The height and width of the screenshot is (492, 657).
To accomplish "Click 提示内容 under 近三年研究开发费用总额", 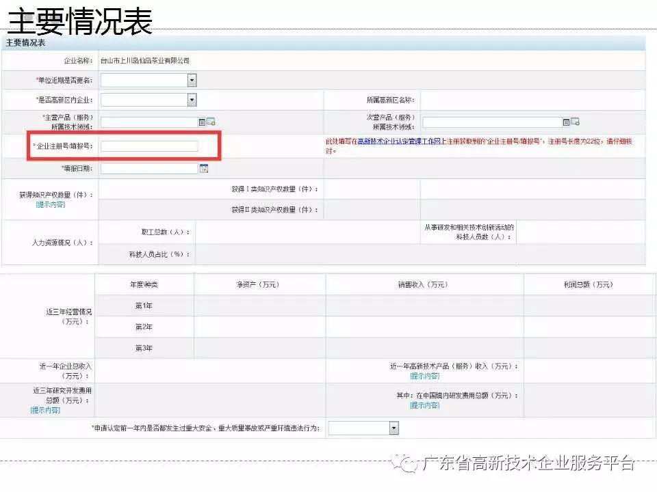I will tap(45, 410).
